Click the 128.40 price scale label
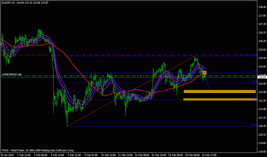The width and height of the screenshot is (267, 157). pyautogui.click(x=262, y=7)
